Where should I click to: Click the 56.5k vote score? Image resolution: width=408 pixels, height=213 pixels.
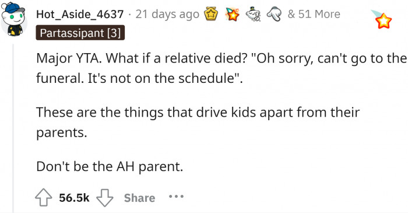coord(74,198)
